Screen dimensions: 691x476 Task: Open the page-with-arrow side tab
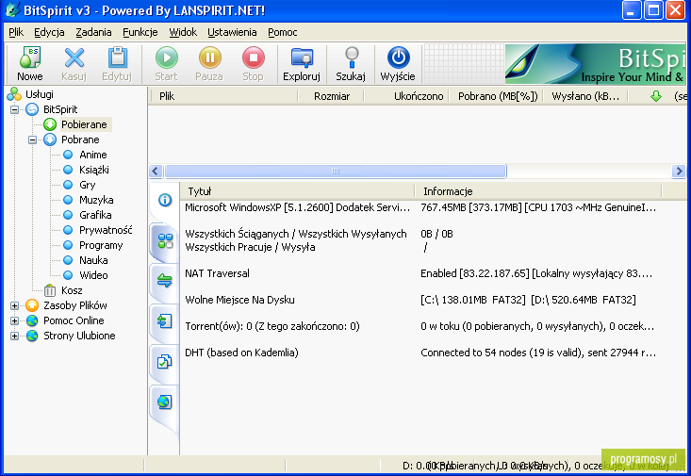165,320
